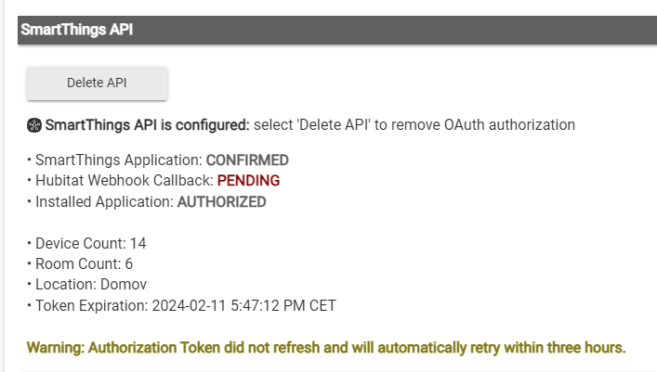Screen dimensions: 657x372
Task: Click the Location Domov line
Action: tap(86, 285)
